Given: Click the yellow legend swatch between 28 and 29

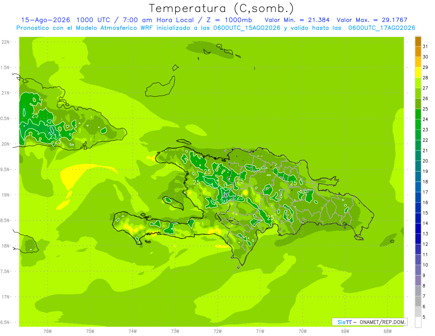Looking at the screenshot, I should 418,72.
